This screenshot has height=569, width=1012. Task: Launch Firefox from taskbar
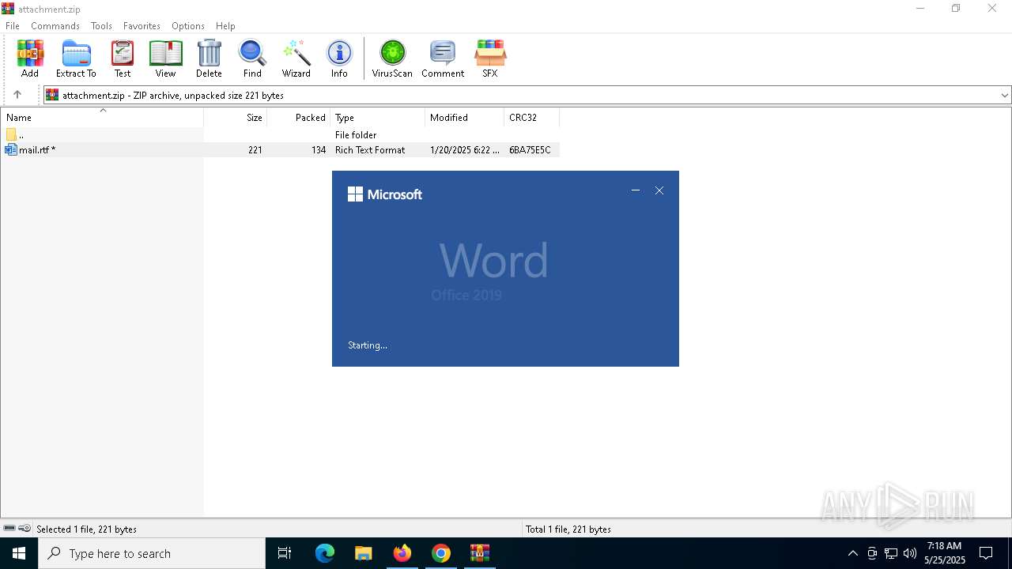pyautogui.click(x=402, y=553)
